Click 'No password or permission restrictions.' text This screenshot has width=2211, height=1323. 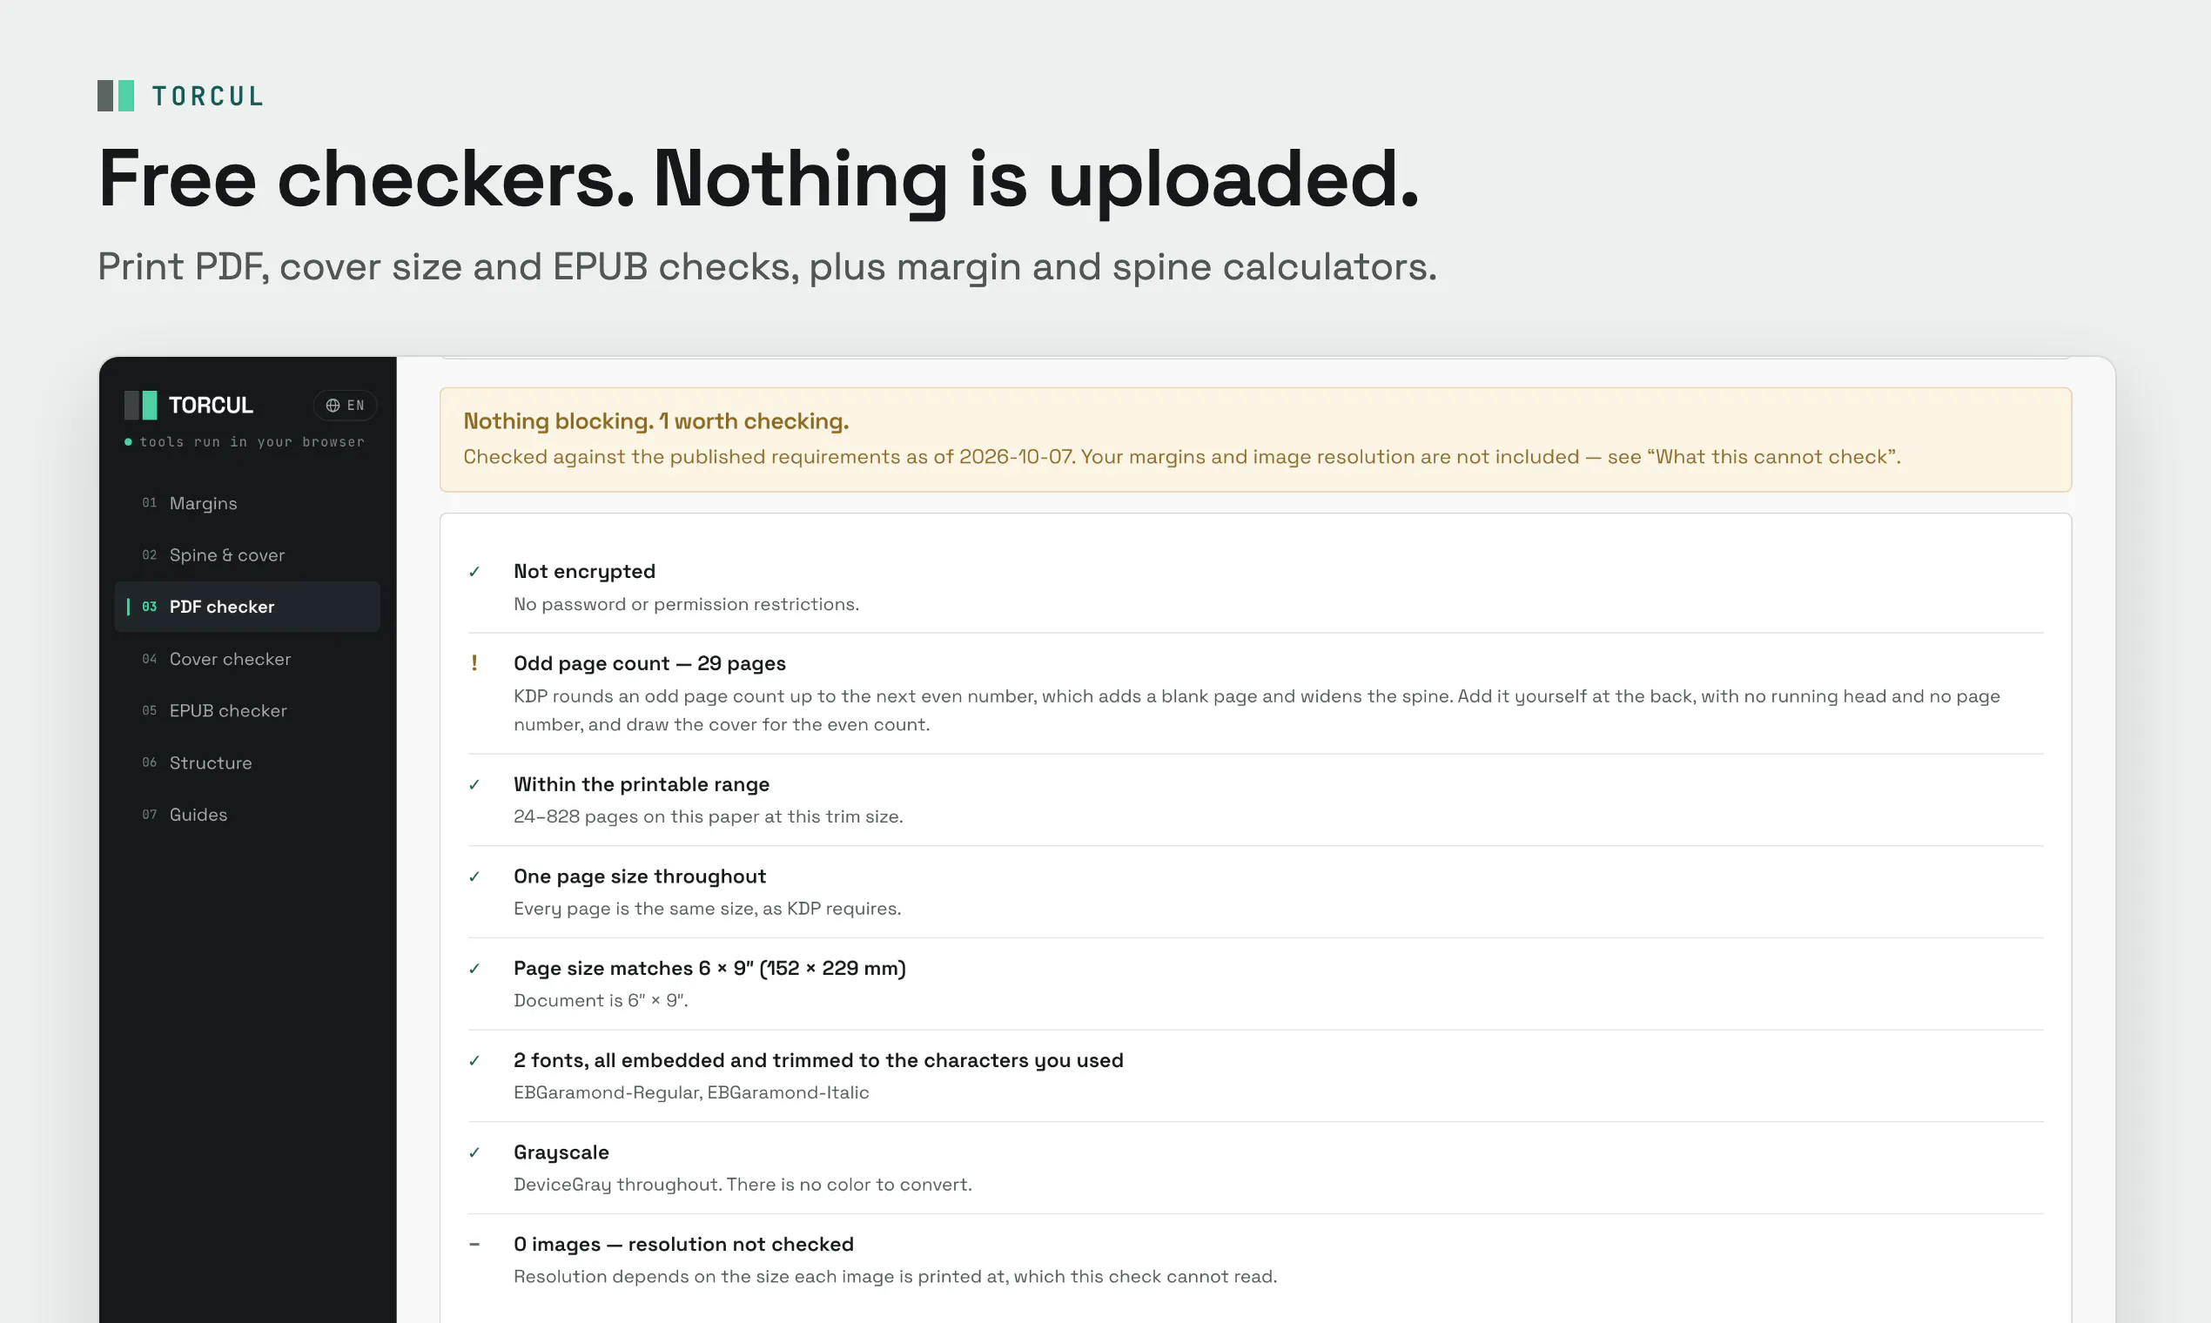686,603
